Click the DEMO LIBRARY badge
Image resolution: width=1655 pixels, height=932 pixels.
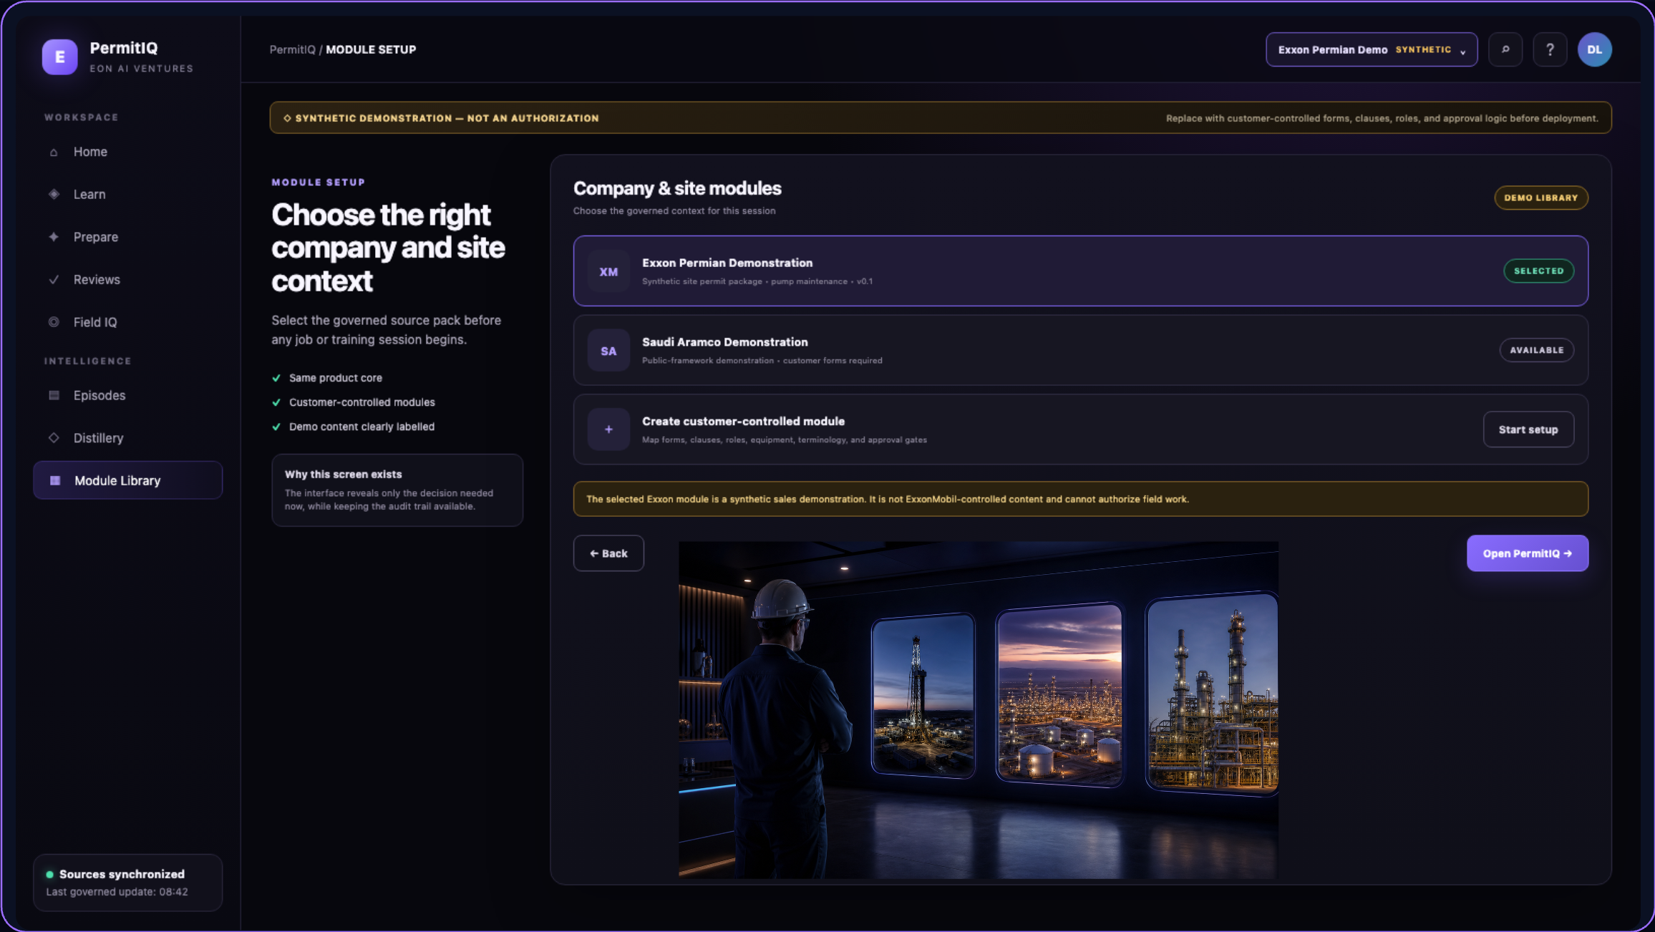click(1541, 198)
